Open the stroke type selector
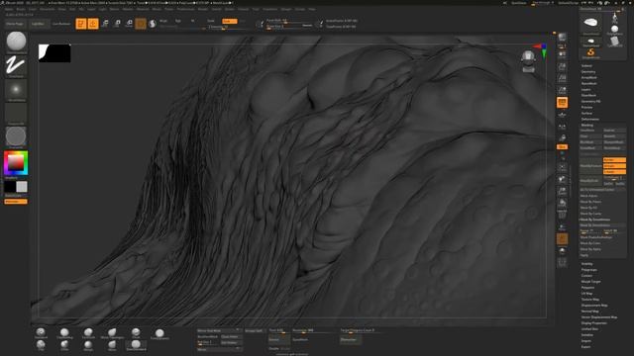This screenshot has width=634, height=356. pos(16,66)
